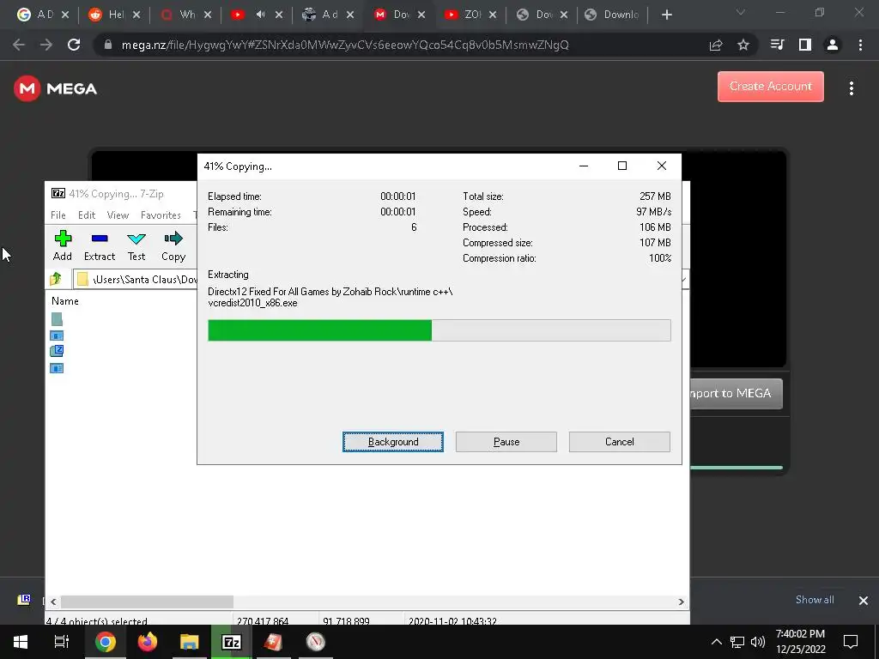Screen dimensions: 879x659
Task: Open the notification center on the taskbar
Action: (x=851, y=642)
